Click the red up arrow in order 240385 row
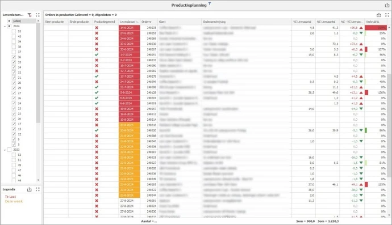392x225 pixels. (x=361, y=185)
